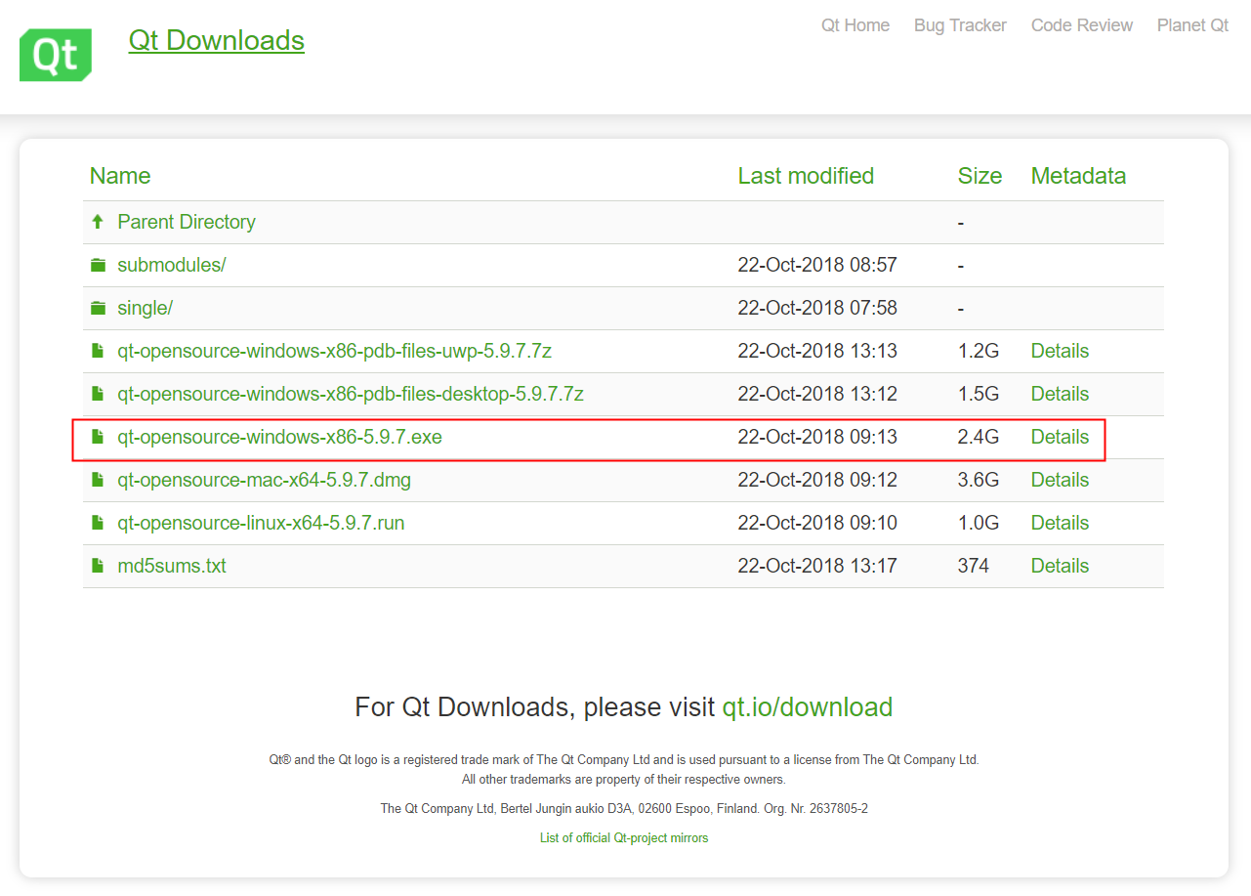1251x896 pixels.
Task: Open List of official Qt-project mirrors
Action: tap(624, 837)
